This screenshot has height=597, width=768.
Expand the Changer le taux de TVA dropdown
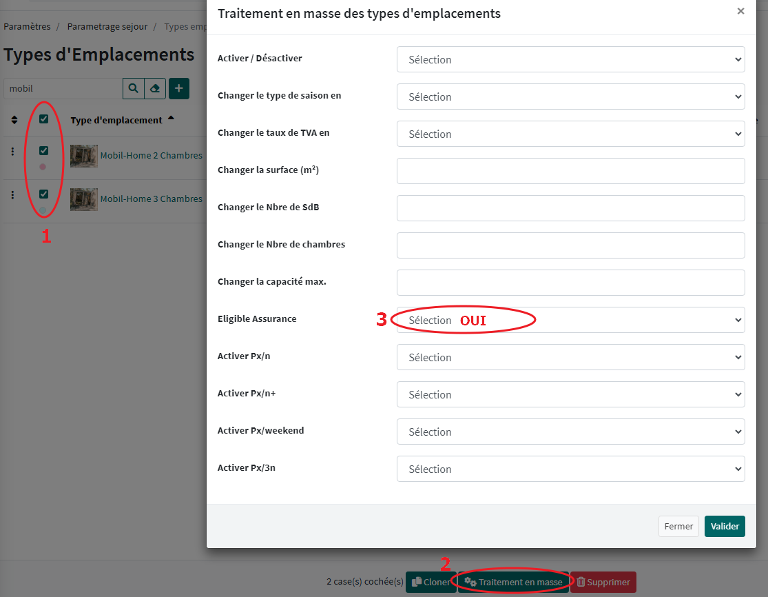tap(570, 134)
